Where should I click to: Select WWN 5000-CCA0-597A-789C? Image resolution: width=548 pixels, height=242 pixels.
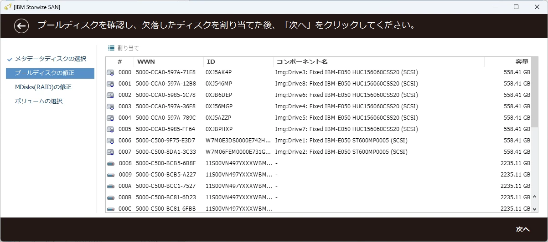click(x=165, y=118)
